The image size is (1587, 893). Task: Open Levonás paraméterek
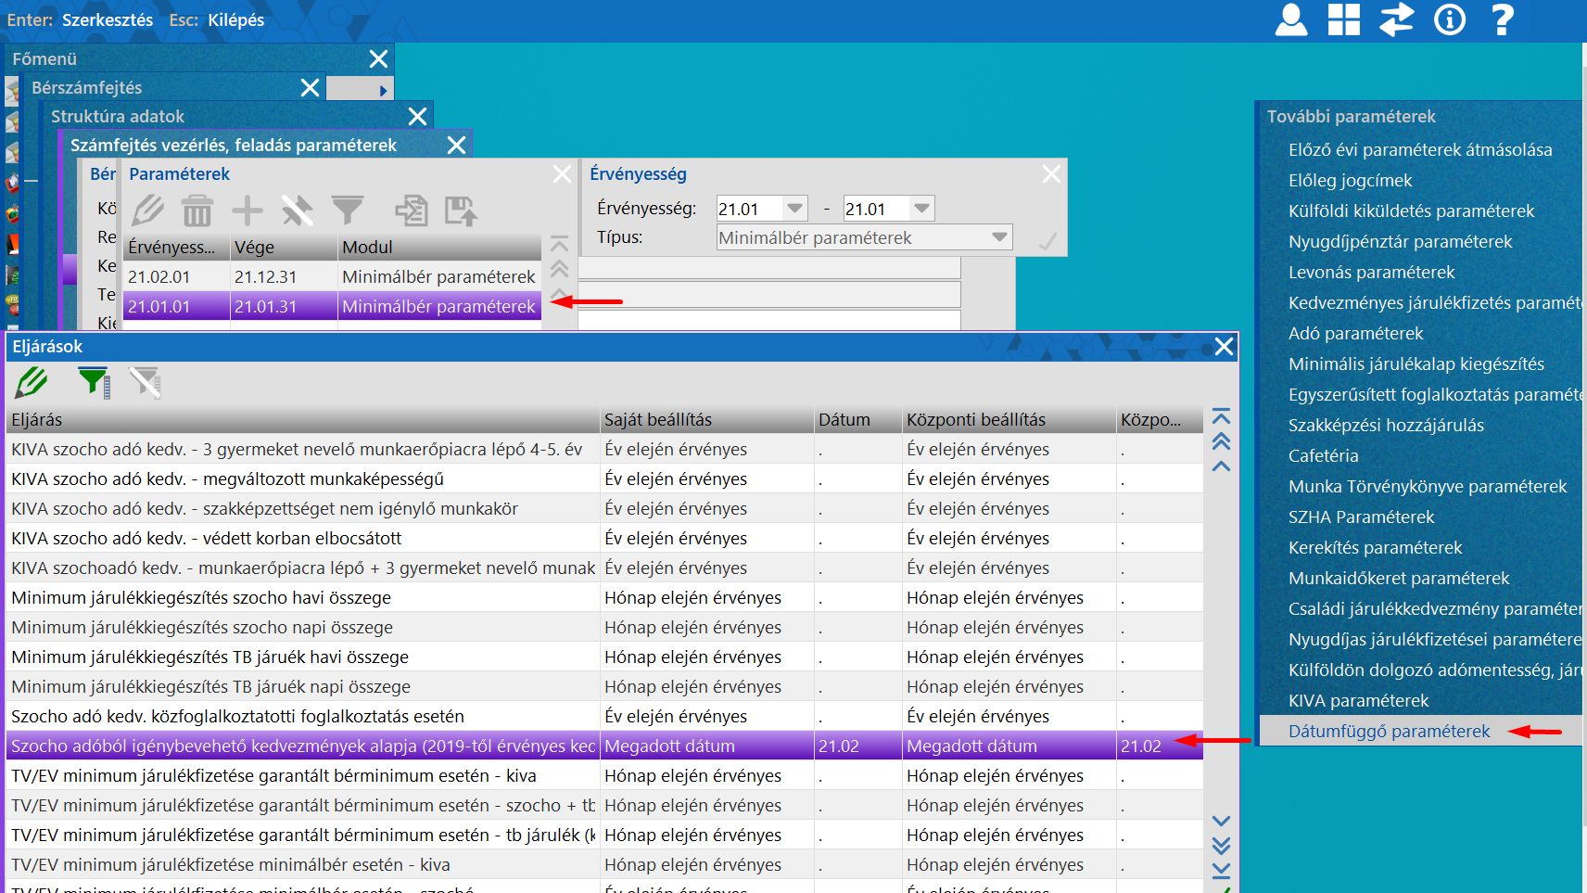pos(1372,272)
